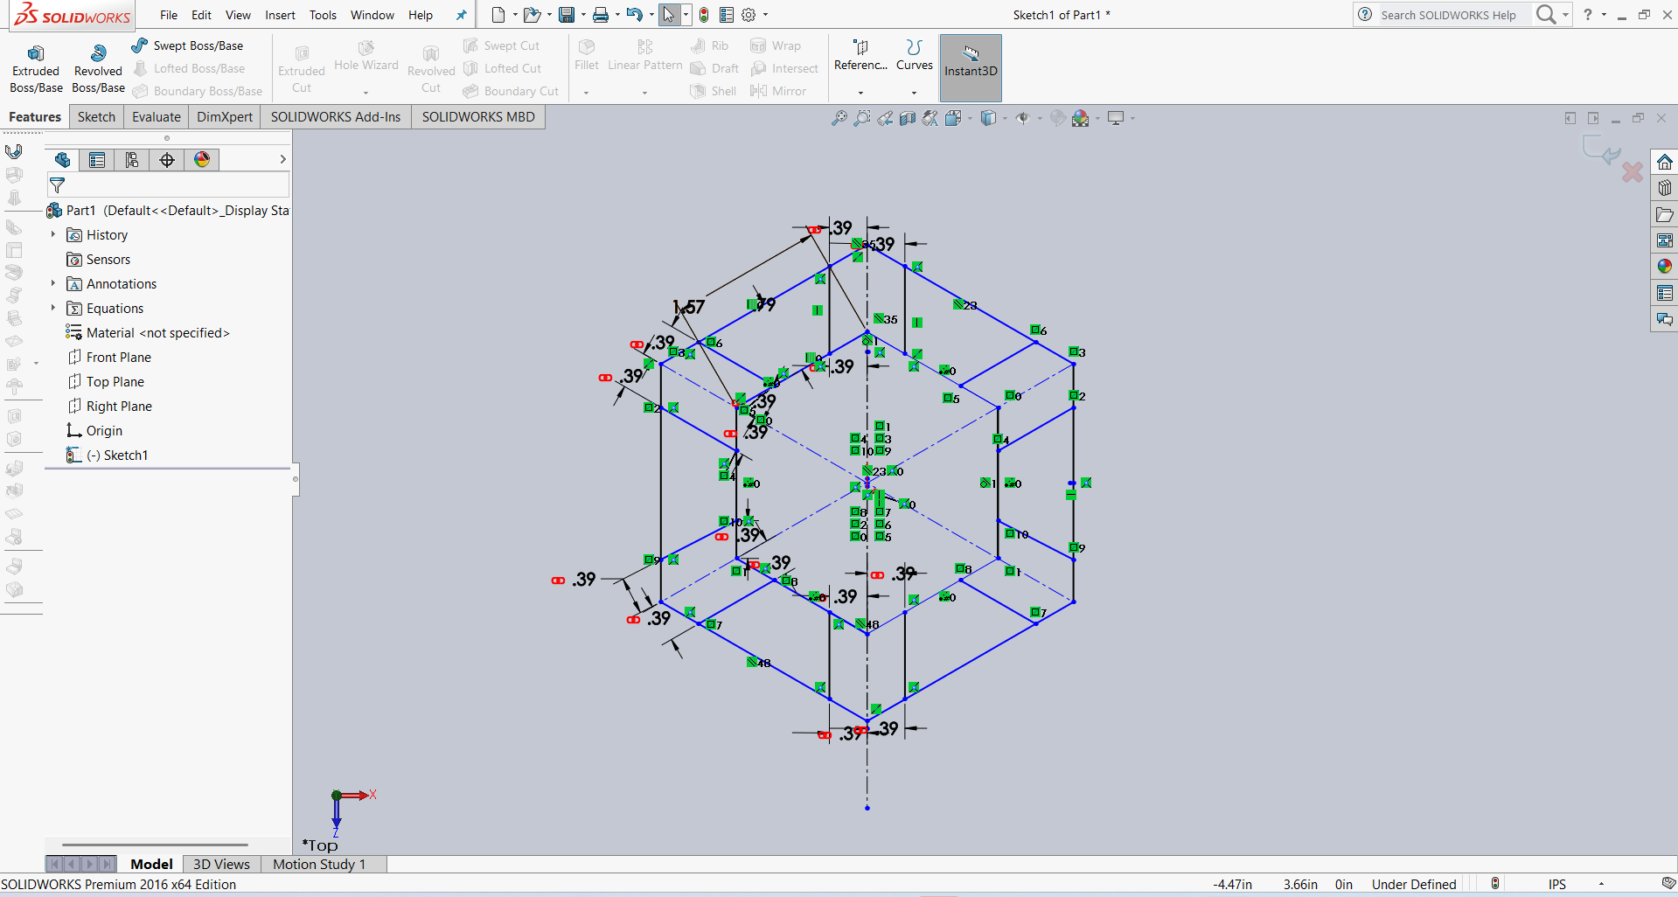Open the Reference Geometry tool
The height and width of the screenshot is (897, 1678).
click(x=860, y=56)
